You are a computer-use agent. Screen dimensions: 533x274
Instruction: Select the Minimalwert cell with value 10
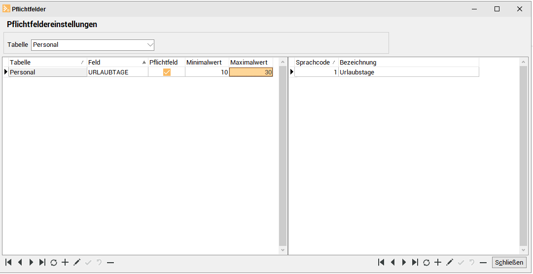click(x=207, y=72)
